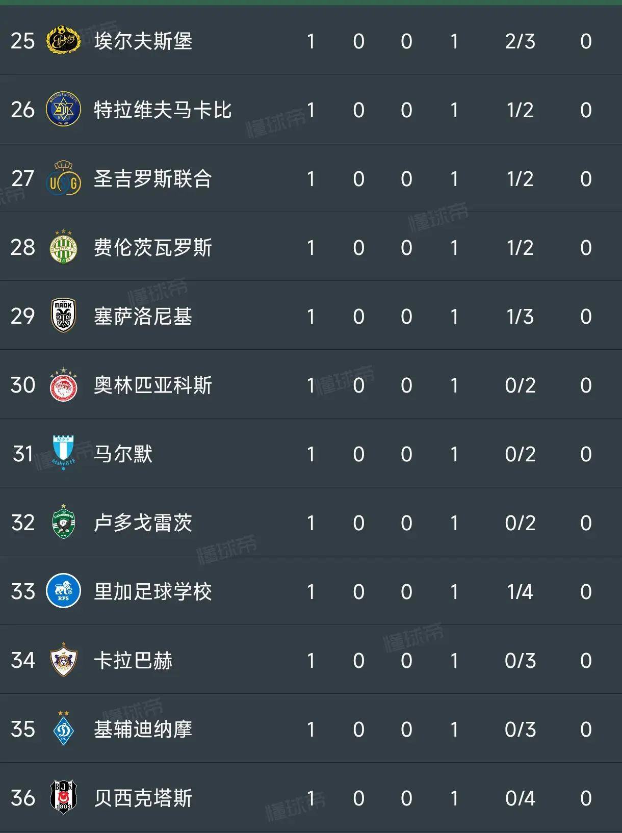Click the PAOK black eagle crest
This screenshot has width=622, height=833.
pyautogui.click(x=63, y=316)
